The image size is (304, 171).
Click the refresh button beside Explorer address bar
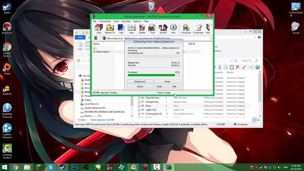coord(236,60)
